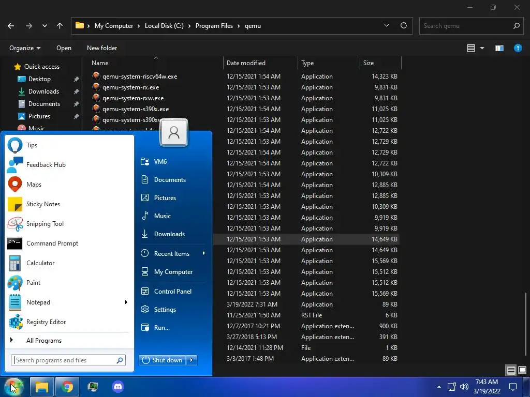Viewport: 530px width, 397px height.
Task: Open the volume control in tray
Action: (464, 387)
